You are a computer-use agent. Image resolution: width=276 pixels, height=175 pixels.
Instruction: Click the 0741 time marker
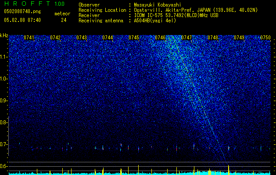(29, 38)
